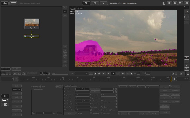Select the Auto Track node
Screen dimensions: 190x118
[32, 36]
